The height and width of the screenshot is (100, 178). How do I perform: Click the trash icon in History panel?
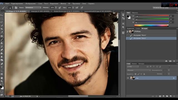tap(174, 61)
